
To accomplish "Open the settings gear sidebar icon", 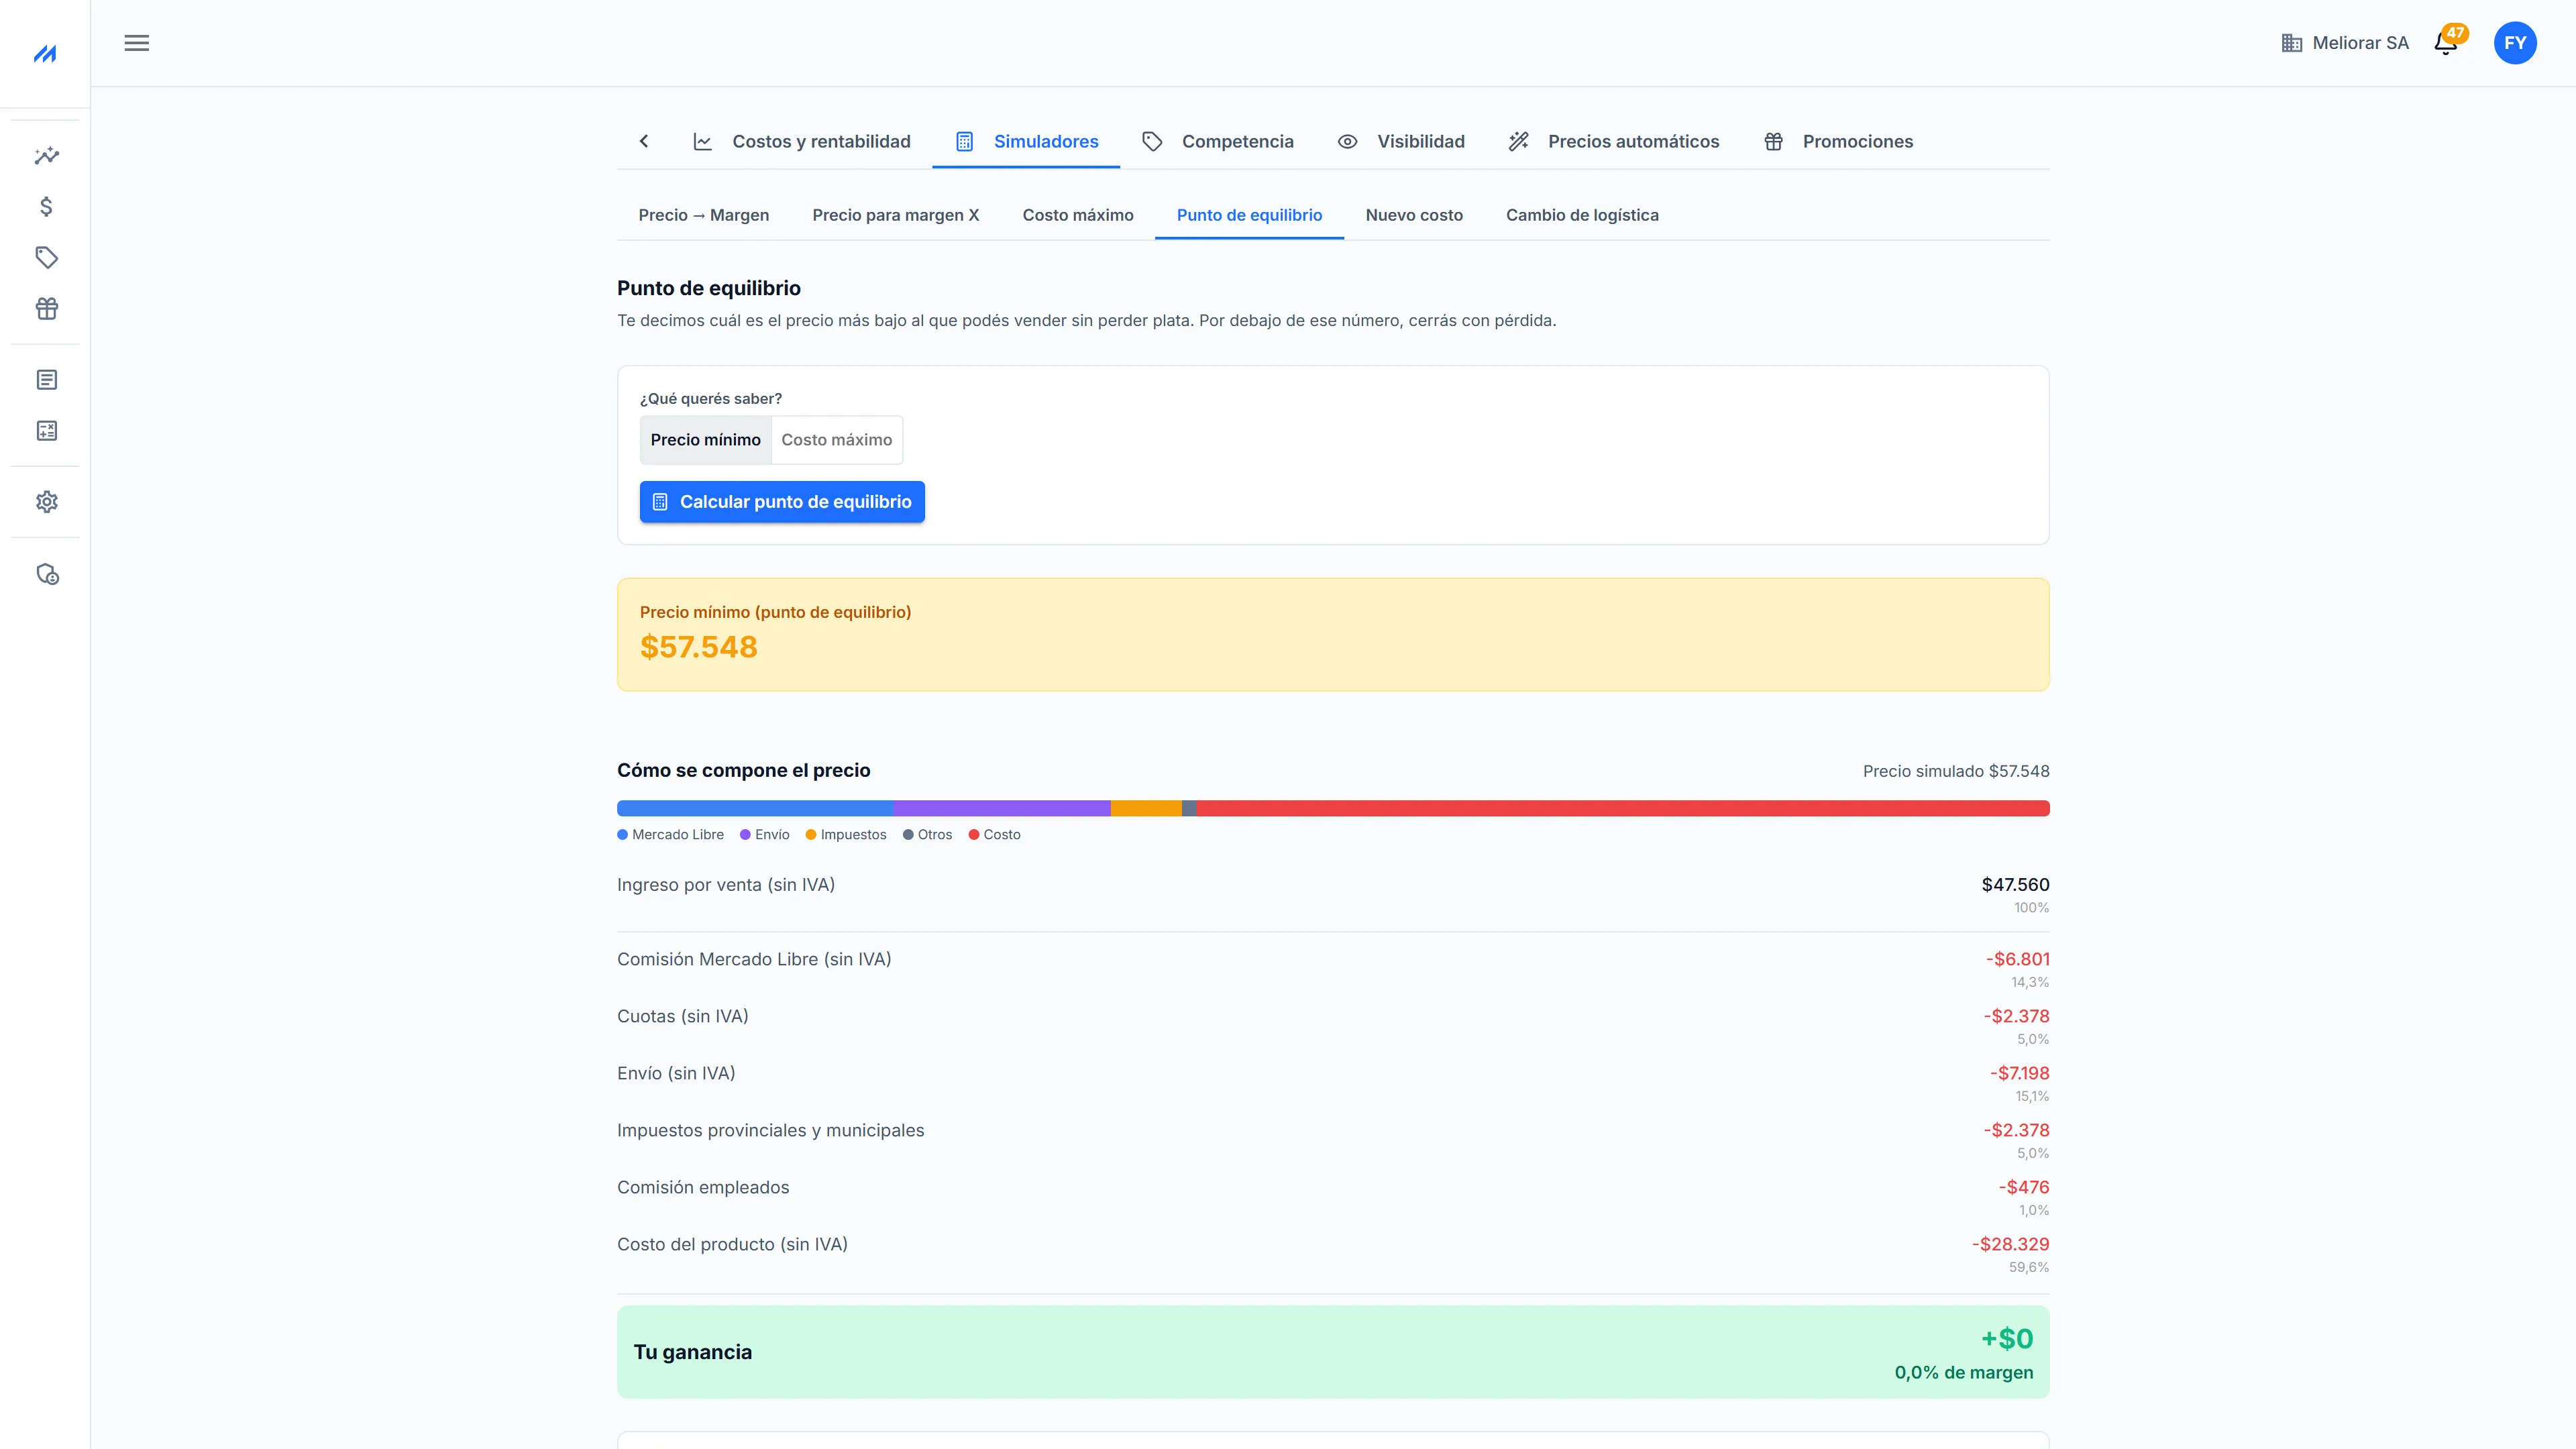I will [46, 501].
